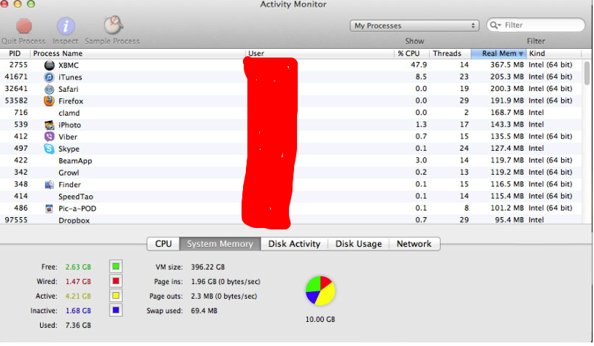Click the 10.00 GB total memory label
Screen dimensions: 594x346
(x=320, y=320)
